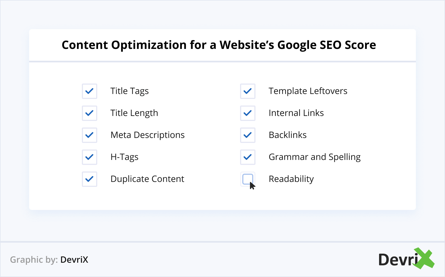The height and width of the screenshot is (277, 445).
Task: Check the empty Readability checkbox
Action: tap(247, 179)
